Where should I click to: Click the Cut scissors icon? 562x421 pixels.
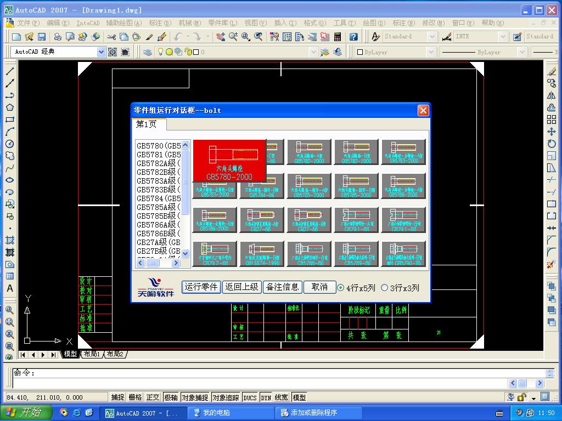[x=111, y=37]
